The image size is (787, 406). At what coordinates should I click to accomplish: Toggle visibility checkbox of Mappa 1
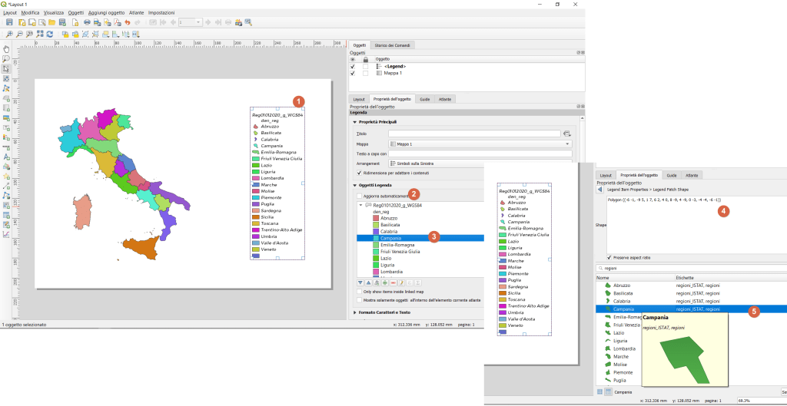coord(353,73)
